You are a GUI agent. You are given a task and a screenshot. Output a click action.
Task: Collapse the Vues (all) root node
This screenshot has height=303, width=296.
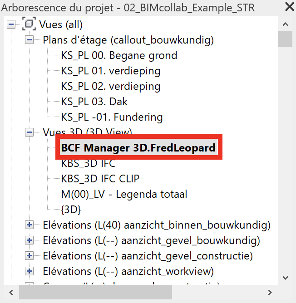(x=11, y=24)
